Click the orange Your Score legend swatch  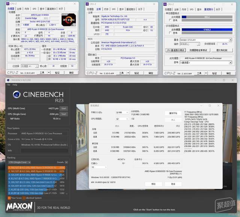click(9, 198)
